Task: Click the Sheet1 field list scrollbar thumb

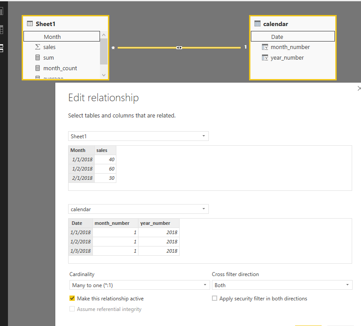Action: tap(104, 52)
